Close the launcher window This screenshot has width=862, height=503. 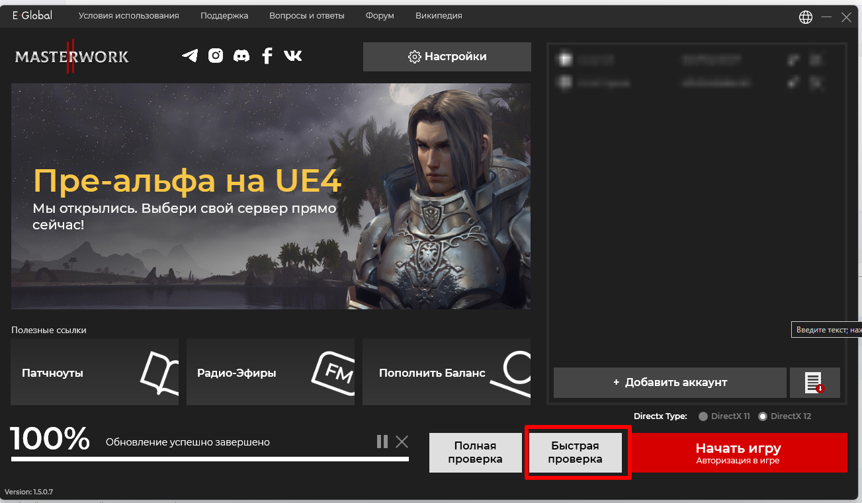(846, 18)
